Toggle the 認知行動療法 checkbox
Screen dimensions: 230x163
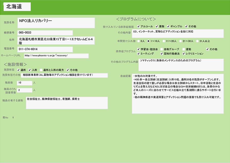click(162, 54)
